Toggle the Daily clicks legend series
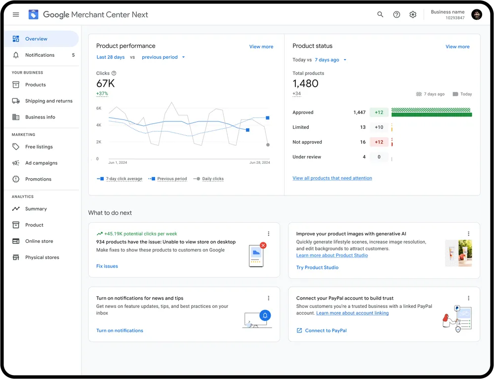The height and width of the screenshot is (379, 494). click(x=212, y=179)
